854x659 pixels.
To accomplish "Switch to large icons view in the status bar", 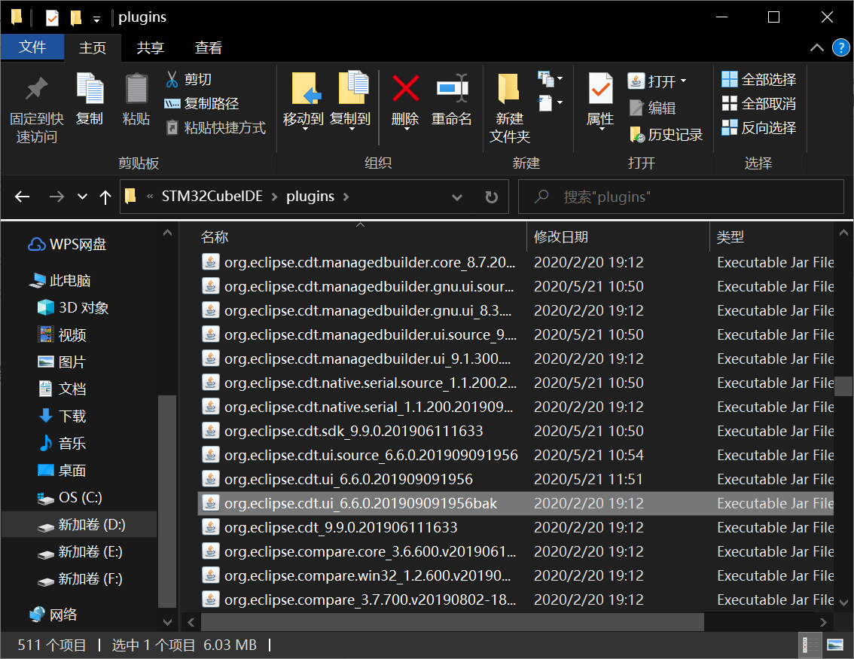I will point(835,645).
